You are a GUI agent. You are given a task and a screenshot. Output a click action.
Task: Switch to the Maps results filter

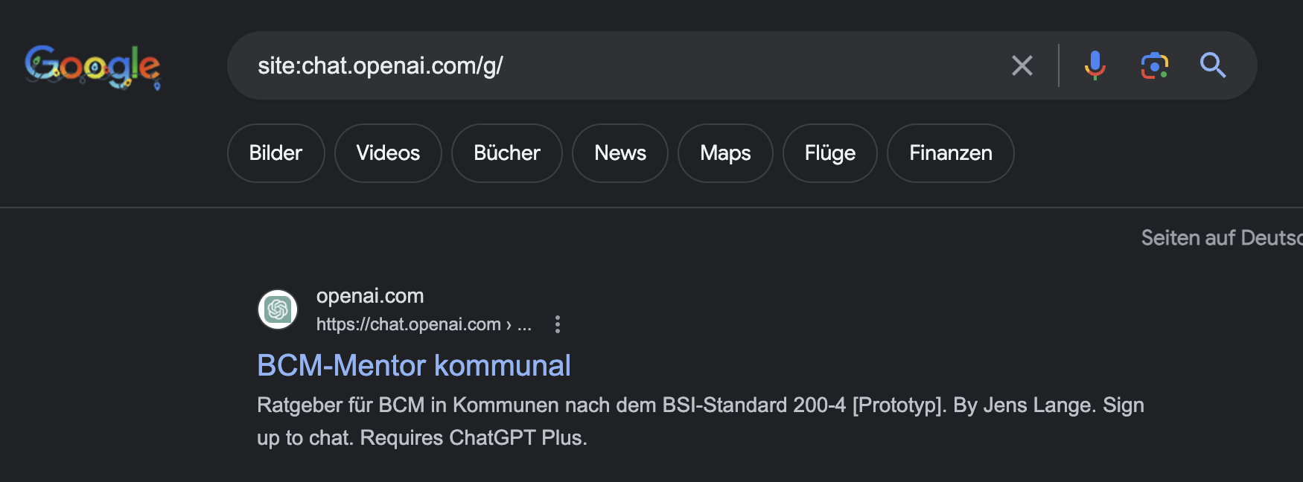(725, 153)
